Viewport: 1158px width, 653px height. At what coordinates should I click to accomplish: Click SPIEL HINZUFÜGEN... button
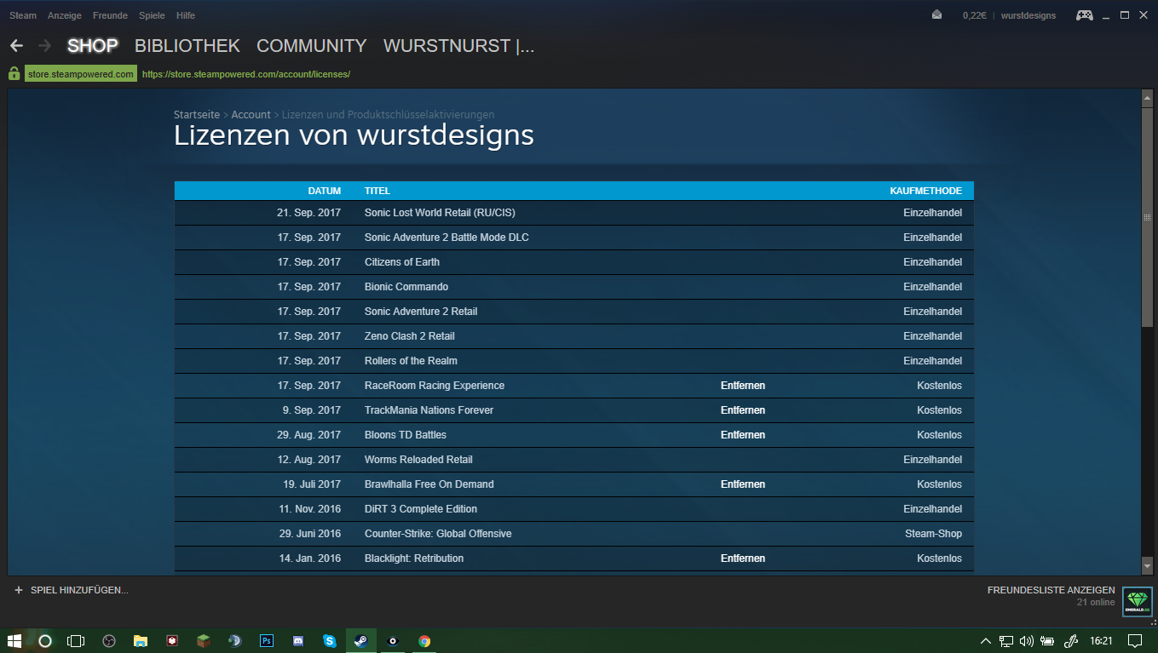[79, 590]
